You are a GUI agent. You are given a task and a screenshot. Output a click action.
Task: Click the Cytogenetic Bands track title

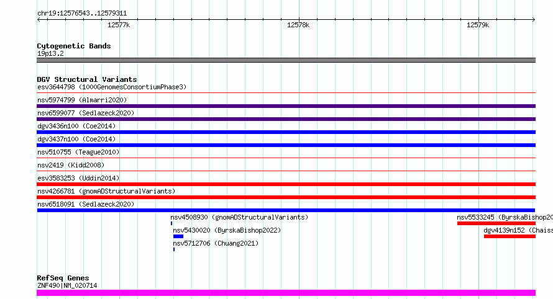(74, 46)
